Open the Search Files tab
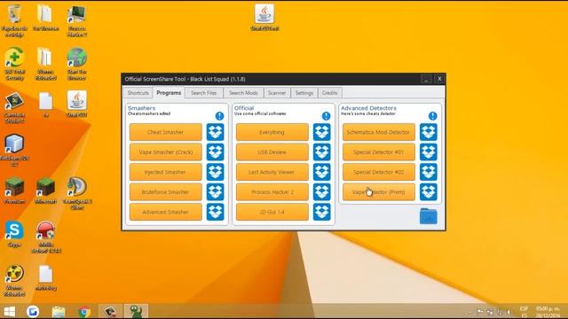Viewport: 568px width, 319px height. pyautogui.click(x=204, y=93)
